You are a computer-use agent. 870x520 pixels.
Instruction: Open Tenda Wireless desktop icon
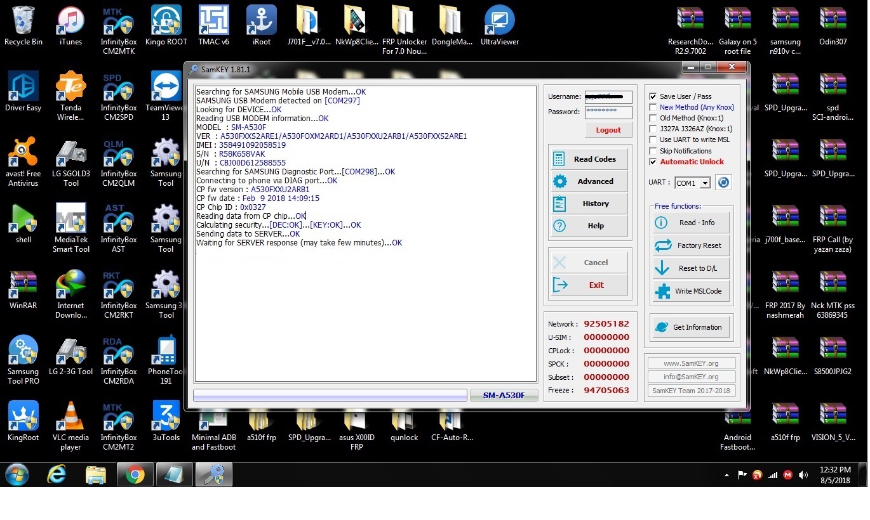click(70, 97)
